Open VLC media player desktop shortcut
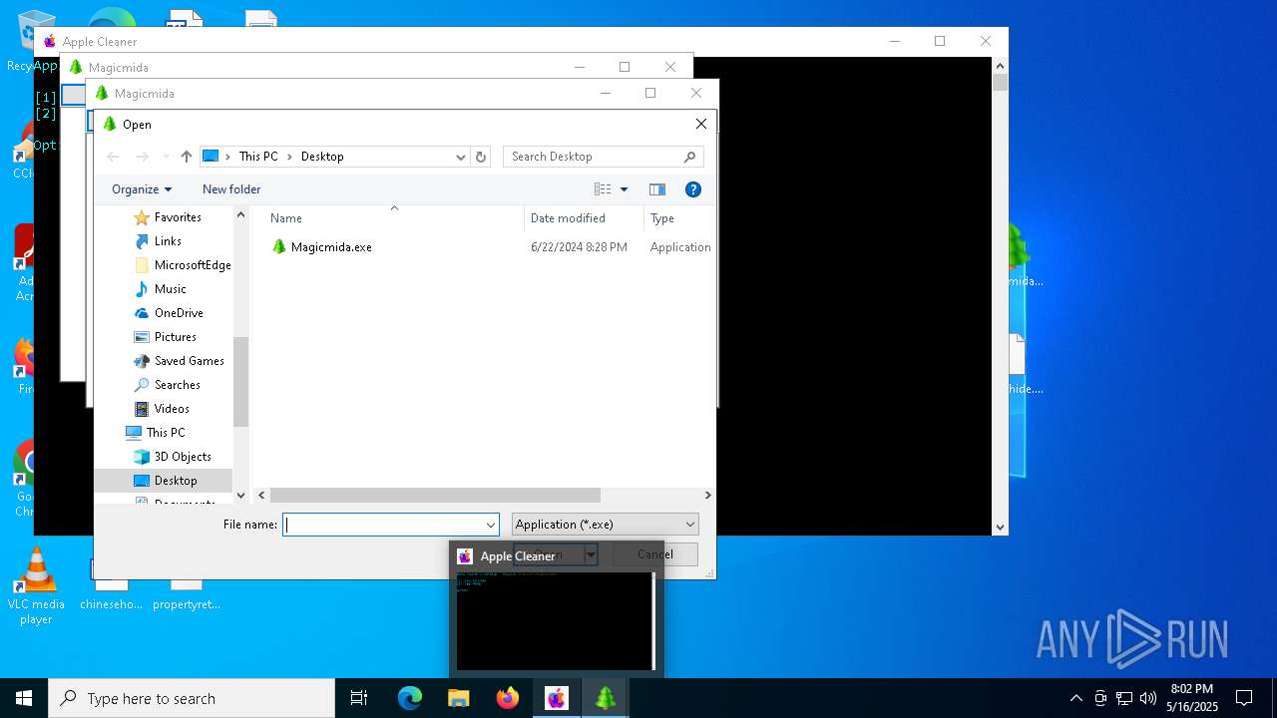The width and height of the screenshot is (1277, 718). click(x=36, y=586)
